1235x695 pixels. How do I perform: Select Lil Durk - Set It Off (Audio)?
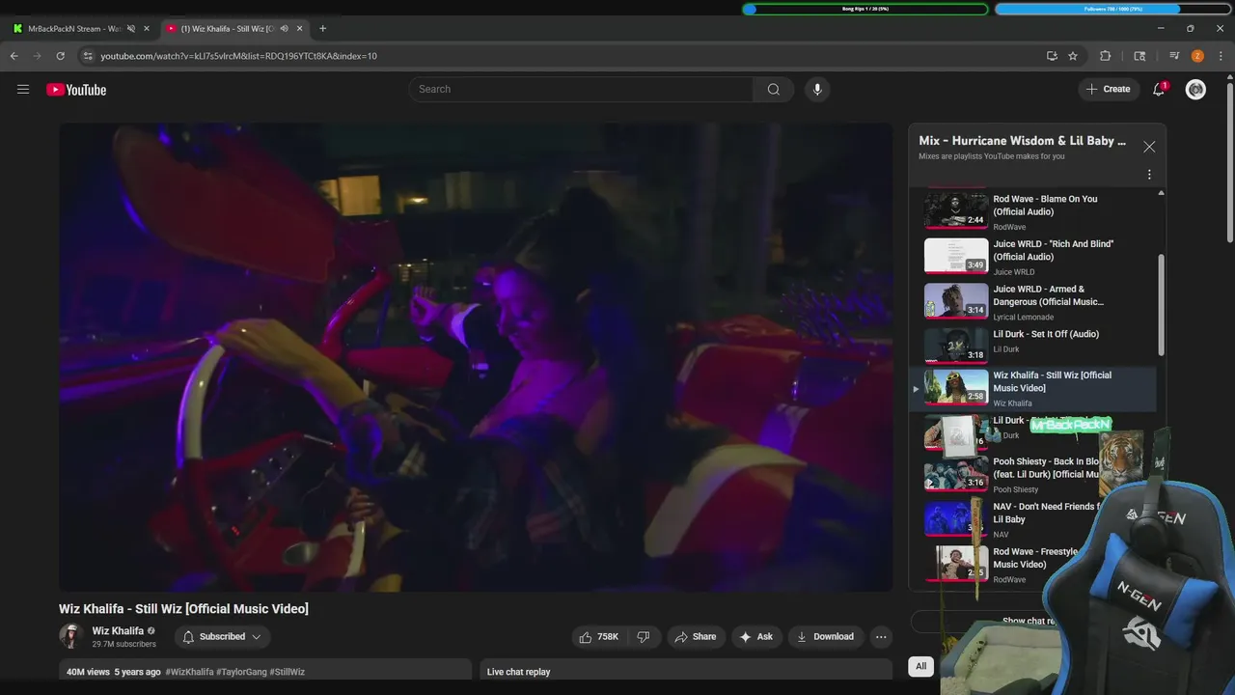tap(1037, 345)
